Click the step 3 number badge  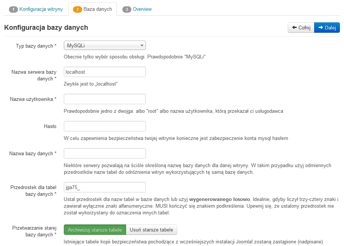(127, 9)
